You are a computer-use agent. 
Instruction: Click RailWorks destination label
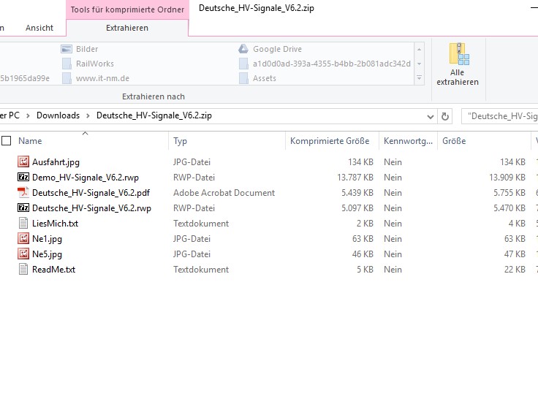tap(95, 64)
